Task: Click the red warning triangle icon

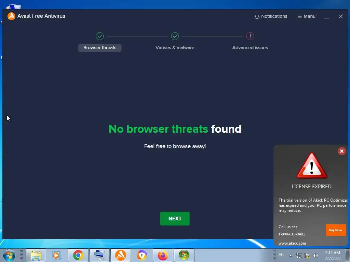Action: pos(312,166)
